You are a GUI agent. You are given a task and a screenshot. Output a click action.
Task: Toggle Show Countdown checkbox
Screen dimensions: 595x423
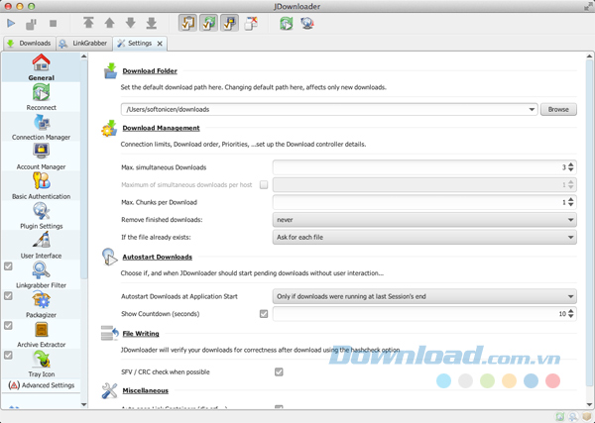264,313
